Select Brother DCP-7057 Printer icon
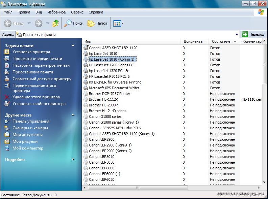 pos(86,94)
